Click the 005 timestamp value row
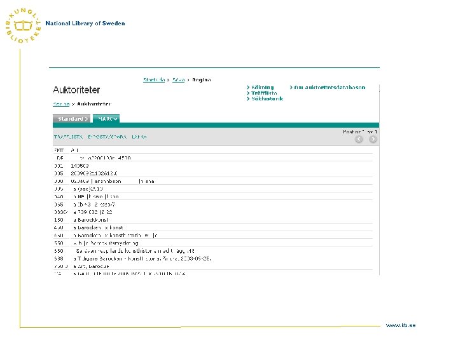The image size is (458, 343). pos(213,173)
